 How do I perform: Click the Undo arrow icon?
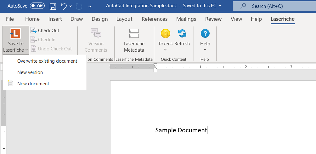[63, 6]
